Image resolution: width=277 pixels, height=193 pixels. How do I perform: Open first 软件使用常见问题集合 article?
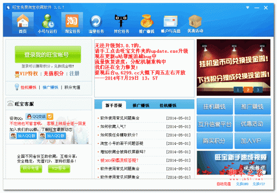pos(120,118)
